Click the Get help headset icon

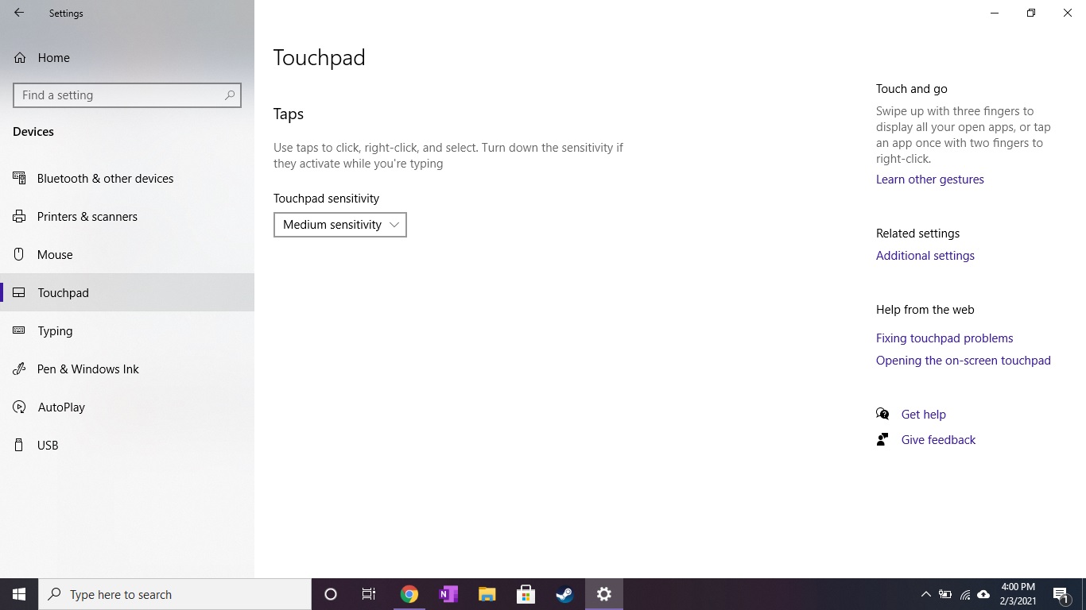coord(882,414)
